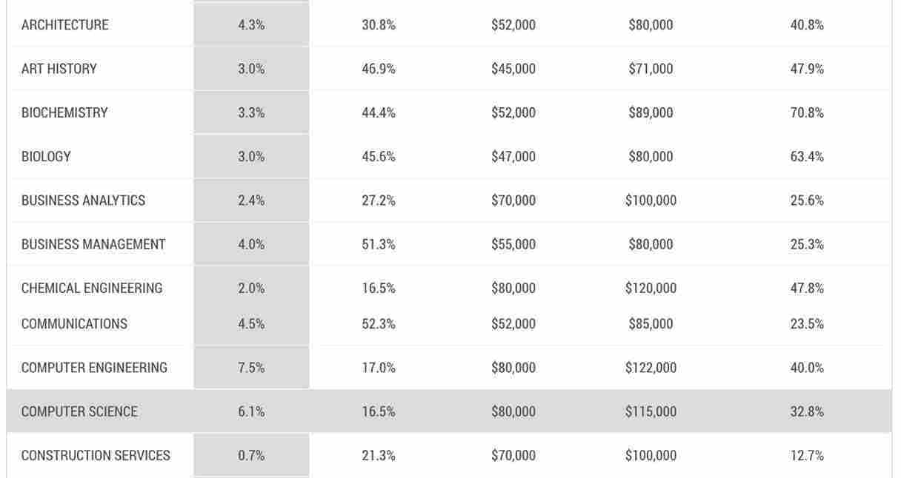
Task: Click the Computer Engineering major name
Action: pos(94,368)
